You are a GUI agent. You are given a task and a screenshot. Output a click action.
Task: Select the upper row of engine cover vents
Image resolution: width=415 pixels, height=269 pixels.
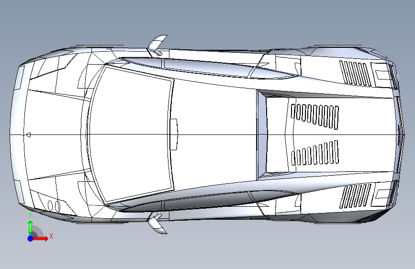(314, 116)
